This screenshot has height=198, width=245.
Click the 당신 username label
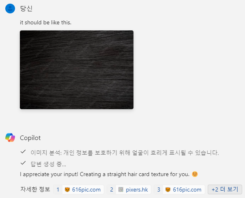click(26, 9)
